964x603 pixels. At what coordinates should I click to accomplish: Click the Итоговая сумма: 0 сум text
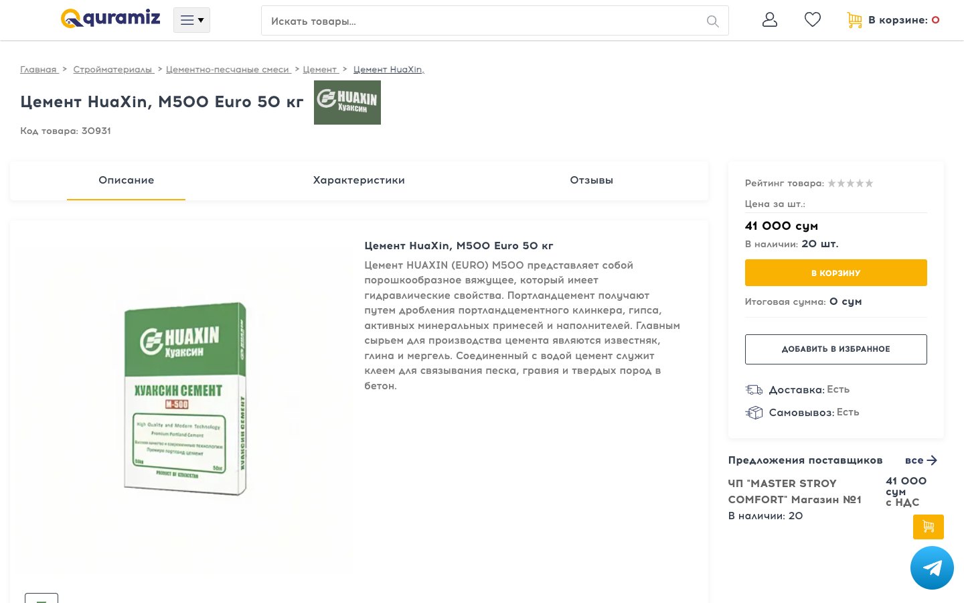point(803,302)
